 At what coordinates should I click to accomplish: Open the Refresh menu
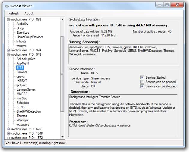coord(14,13)
